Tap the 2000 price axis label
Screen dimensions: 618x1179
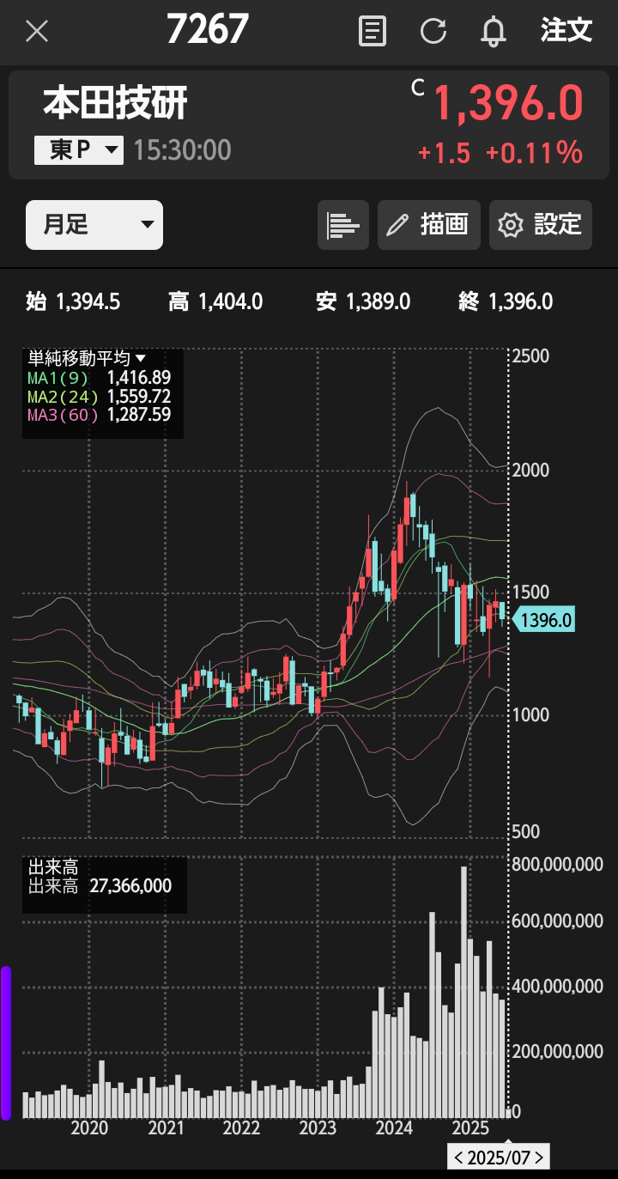(x=530, y=471)
